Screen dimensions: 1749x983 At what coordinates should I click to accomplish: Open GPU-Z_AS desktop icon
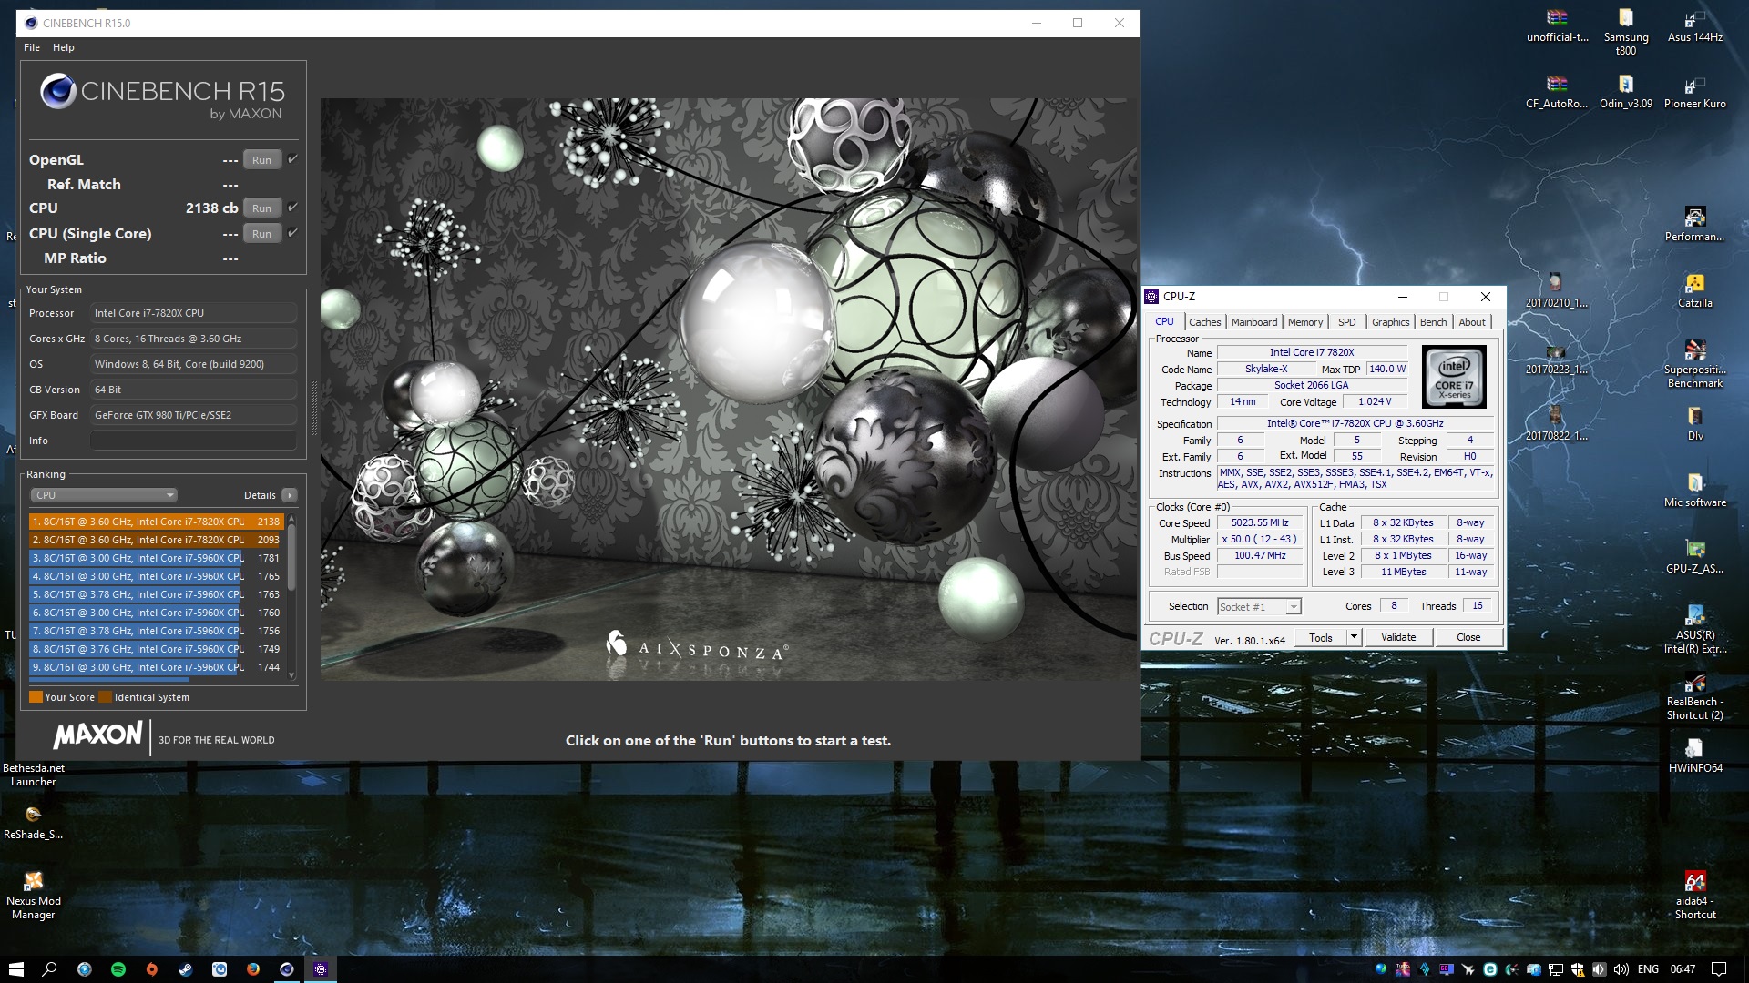1695,556
